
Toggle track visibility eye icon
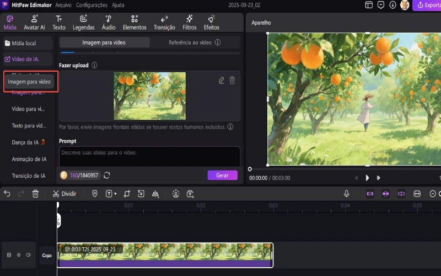18,255
